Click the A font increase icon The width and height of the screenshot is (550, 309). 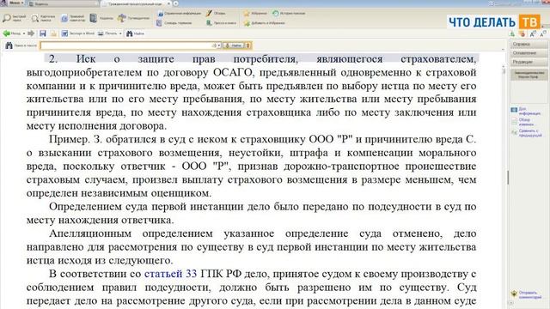533,34
